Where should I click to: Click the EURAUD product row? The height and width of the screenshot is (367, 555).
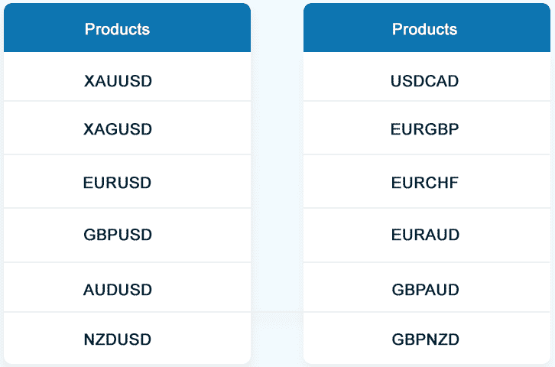tap(424, 235)
